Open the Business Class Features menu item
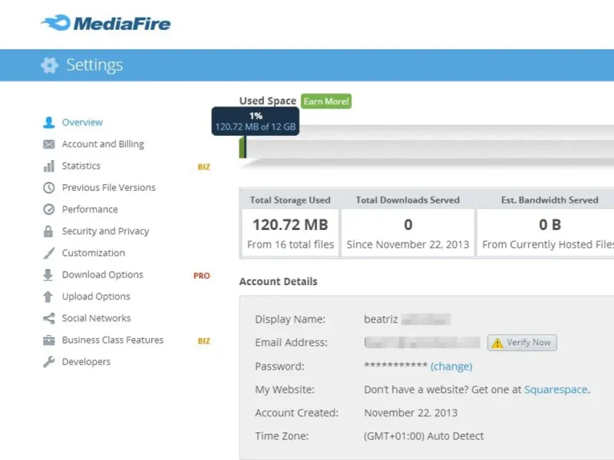 [x=112, y=340]
